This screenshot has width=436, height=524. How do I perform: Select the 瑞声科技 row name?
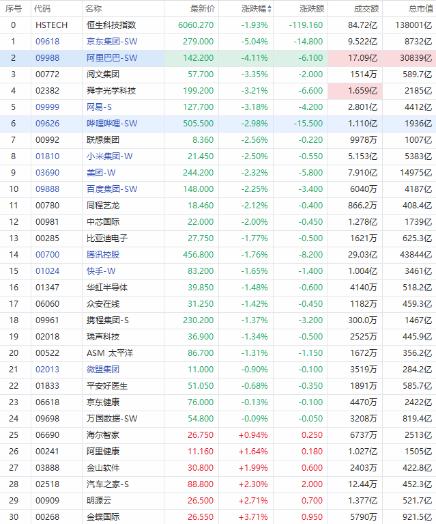pyautogui.click(x=103, y=337)
